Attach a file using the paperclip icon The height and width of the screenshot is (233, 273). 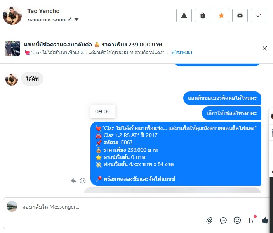coord(209,220)
